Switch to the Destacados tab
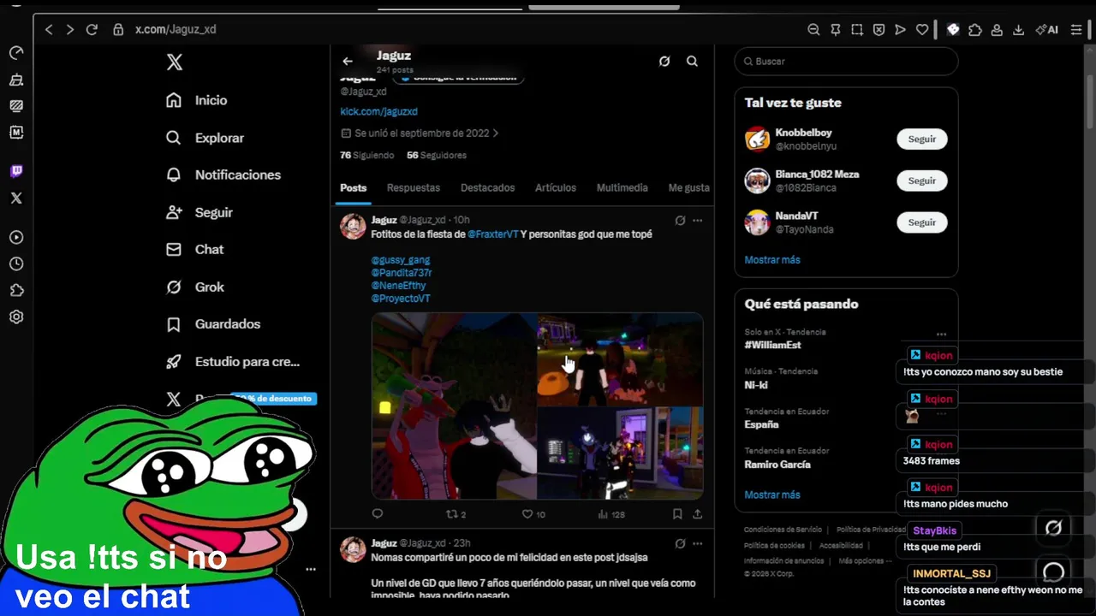The image size is (1096, 616). click(x=488, y=188)
